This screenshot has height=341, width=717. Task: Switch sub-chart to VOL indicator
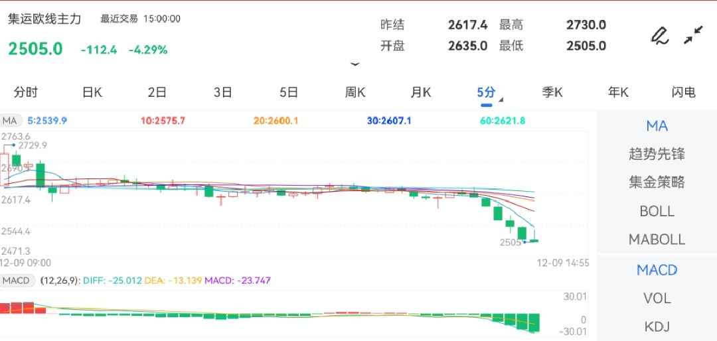(657, 299)
